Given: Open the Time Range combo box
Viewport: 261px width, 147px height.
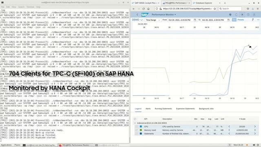Looking at the screenshot, I should click(x=153, y=20).
